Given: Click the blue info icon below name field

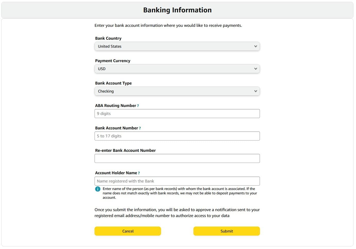Looking at the screenshot, I should click(98, 189).
